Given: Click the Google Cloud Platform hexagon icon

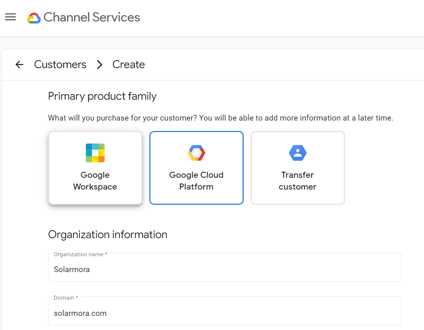Looking at the screenshot, I should click(197, 153).
